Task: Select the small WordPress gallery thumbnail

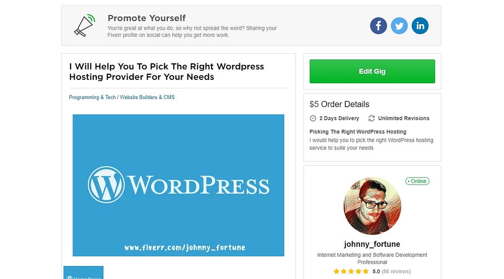Action: (x=84, y=272)
